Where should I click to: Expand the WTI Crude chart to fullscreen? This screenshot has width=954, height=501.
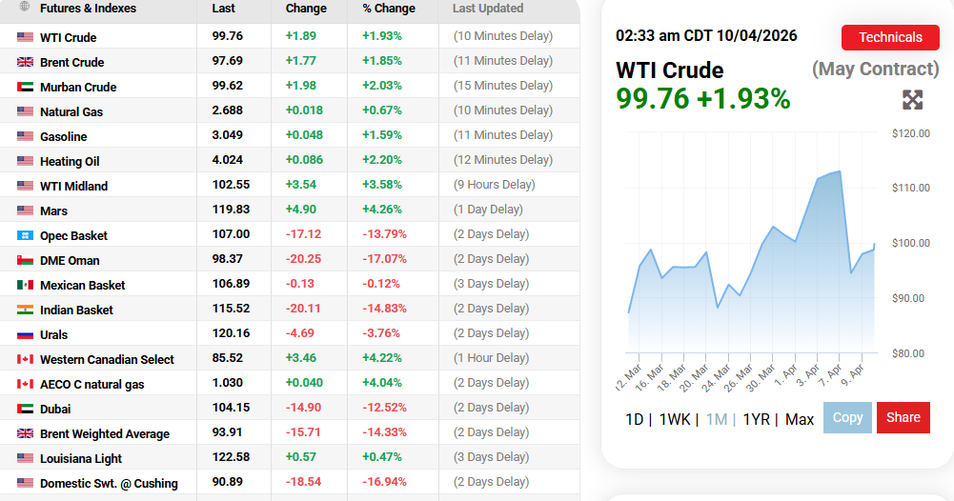912,100
